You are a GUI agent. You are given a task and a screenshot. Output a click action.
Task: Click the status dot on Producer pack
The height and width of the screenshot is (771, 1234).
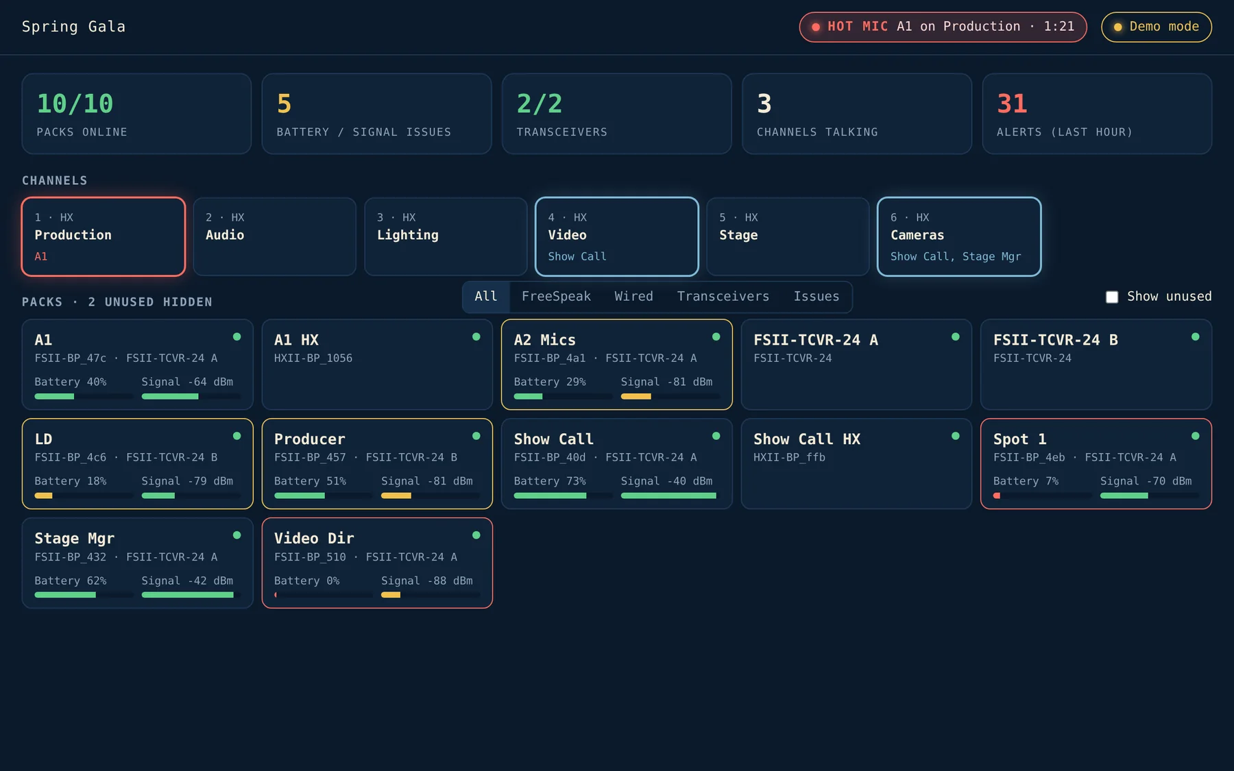click(x=476, y=436)
